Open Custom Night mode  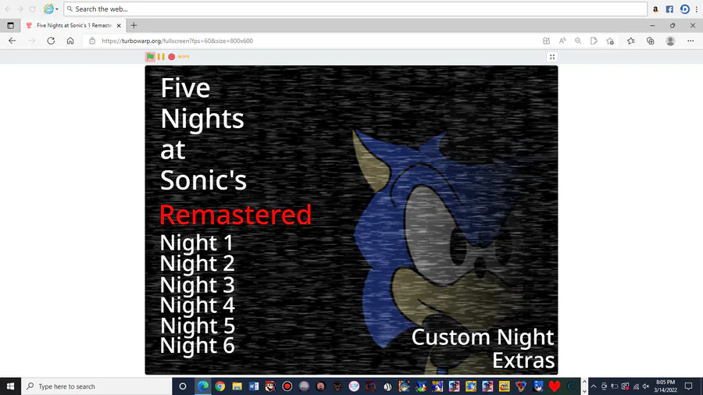tap(483, 338)
